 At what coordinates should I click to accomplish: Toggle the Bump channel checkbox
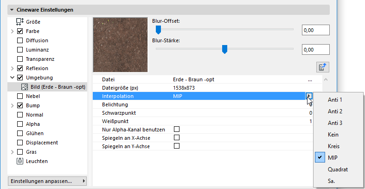(x=20, y=105)
